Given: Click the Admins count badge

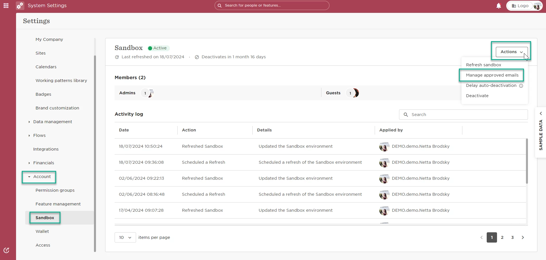Looking at the screenshot, I should tap(145, 93).
